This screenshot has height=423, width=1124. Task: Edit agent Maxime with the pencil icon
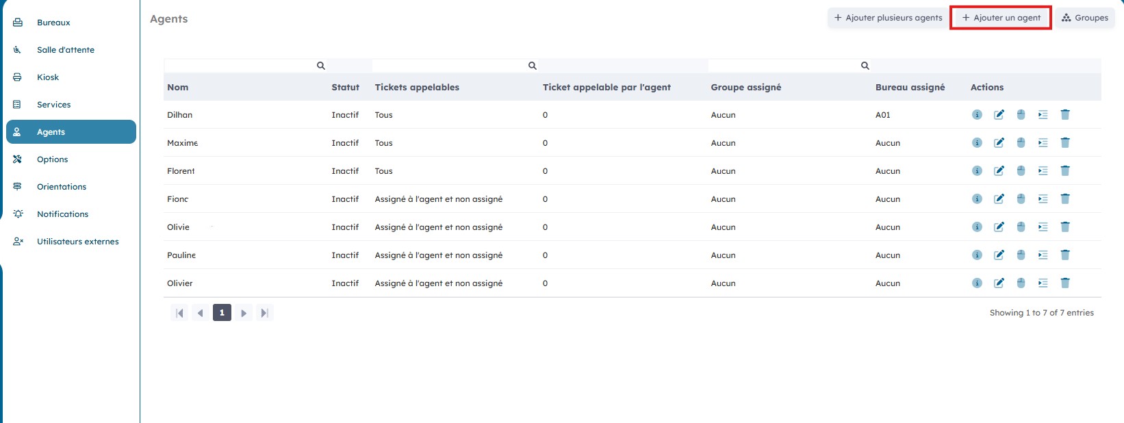[999, 143]
